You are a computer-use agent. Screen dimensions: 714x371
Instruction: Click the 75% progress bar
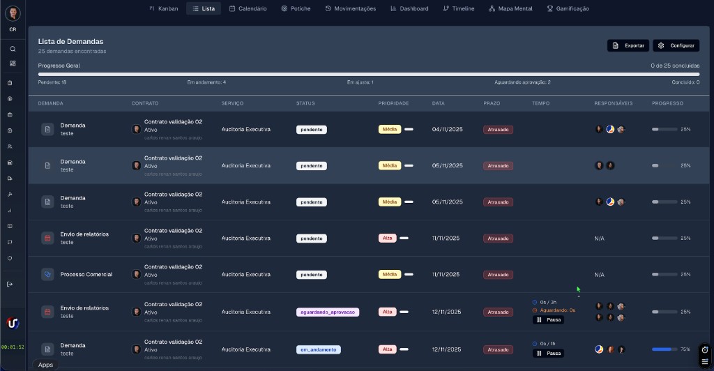coord(664,349)
